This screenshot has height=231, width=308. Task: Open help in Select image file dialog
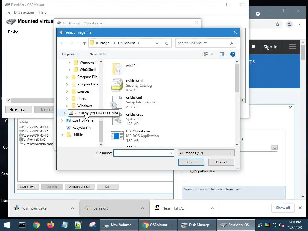tap(233, 54)
